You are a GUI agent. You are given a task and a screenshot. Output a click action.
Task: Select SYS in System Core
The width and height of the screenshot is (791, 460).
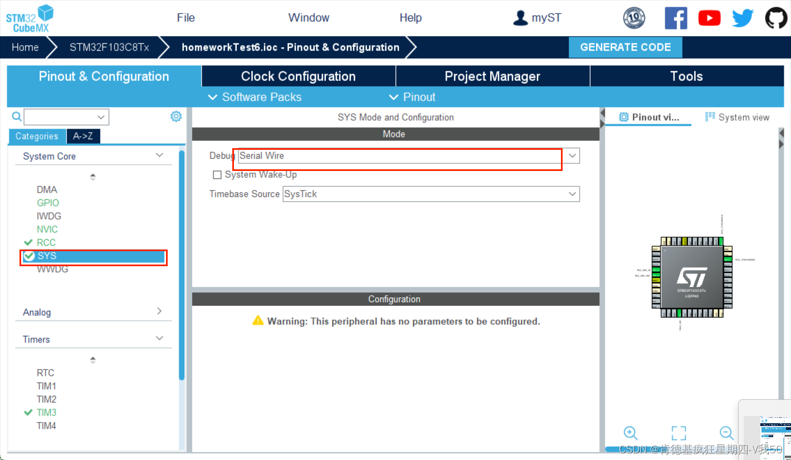(x=94, y=256)
